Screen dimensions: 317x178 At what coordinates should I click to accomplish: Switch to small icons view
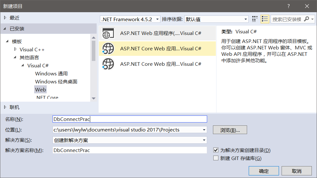click(255, 19)
